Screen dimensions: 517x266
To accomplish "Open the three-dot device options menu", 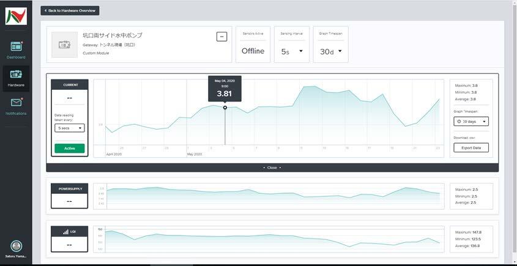I will 221,37.
